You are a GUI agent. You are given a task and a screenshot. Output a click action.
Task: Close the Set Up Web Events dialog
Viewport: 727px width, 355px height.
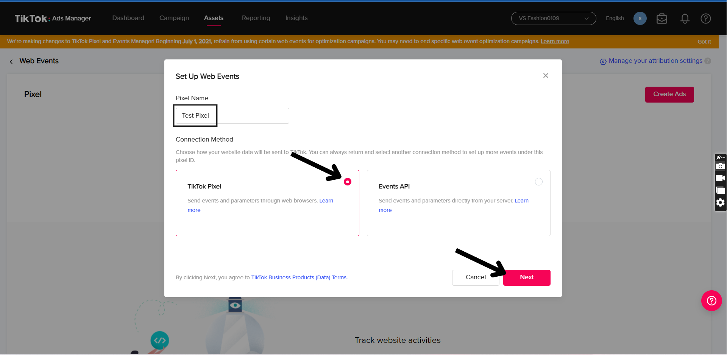(x=546, y=76)
